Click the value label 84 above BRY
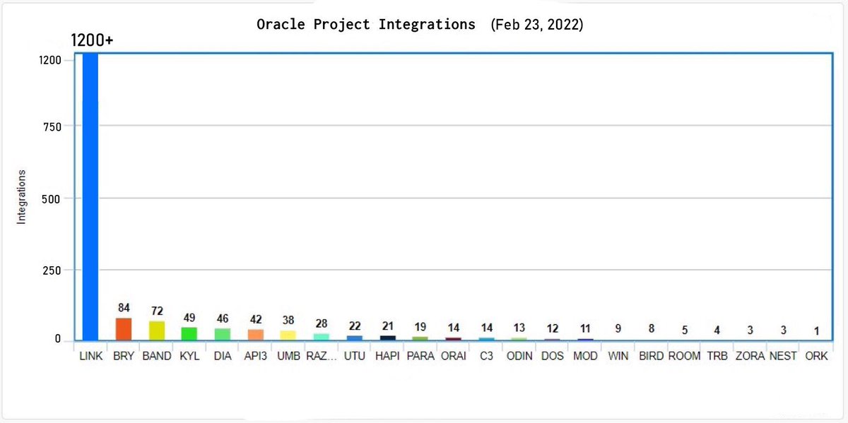Viewport: 848px width, 423px height. click(x=124, y=308)
